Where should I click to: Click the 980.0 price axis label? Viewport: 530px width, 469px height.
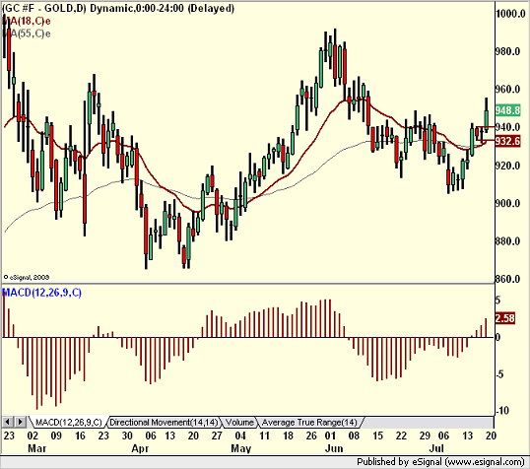click(x=507, y=51)
